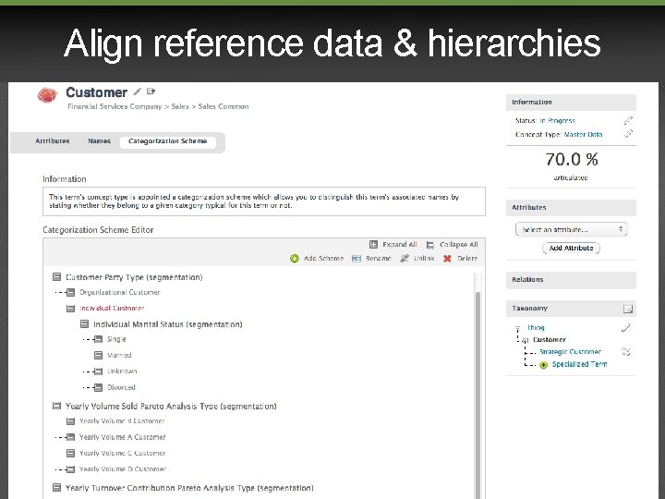The image size is (665, 499).
Task: Click Yearly Volume A Customer node icon
Action: 70,437
